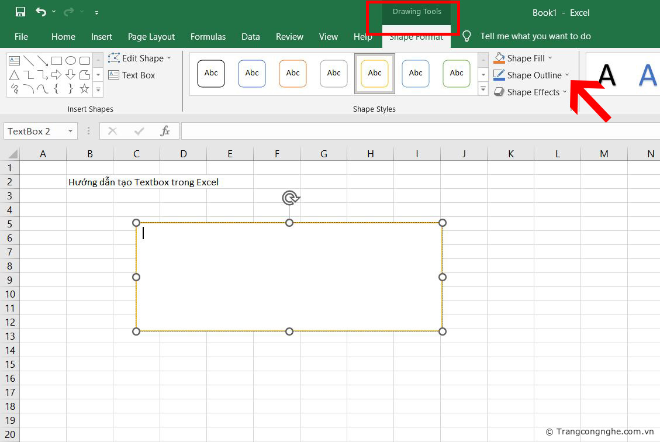This screenshot has width=660, height=442.
Task: Apply the orange outline Abc shape style
Action: (293, 73)
